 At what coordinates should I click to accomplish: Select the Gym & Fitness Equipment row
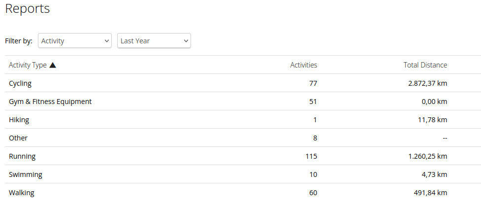point(50,102)
